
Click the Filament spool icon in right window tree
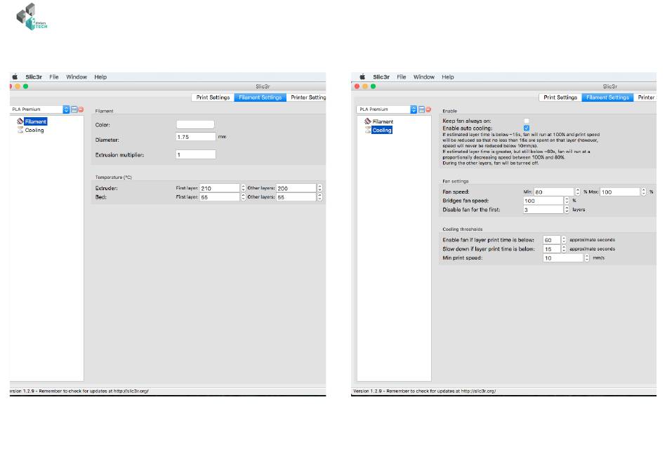coord(367,121)
